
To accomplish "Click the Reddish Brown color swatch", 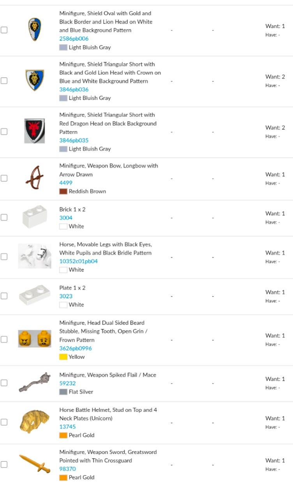I will coord(63,191).
